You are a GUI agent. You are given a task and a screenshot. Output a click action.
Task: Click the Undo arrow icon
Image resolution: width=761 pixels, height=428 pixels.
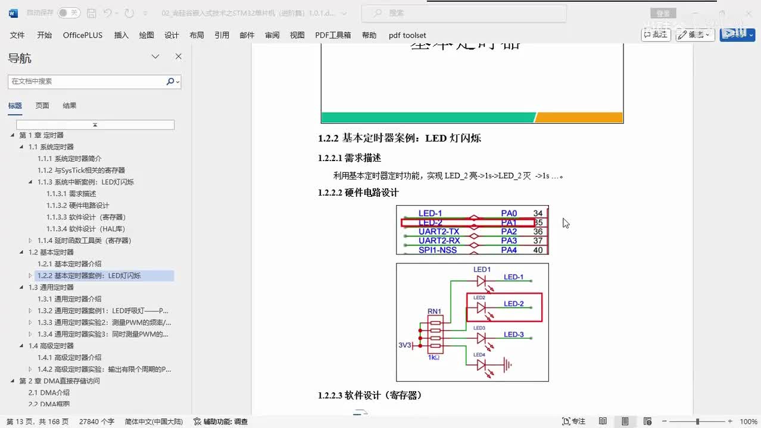(x=107, y=12)
